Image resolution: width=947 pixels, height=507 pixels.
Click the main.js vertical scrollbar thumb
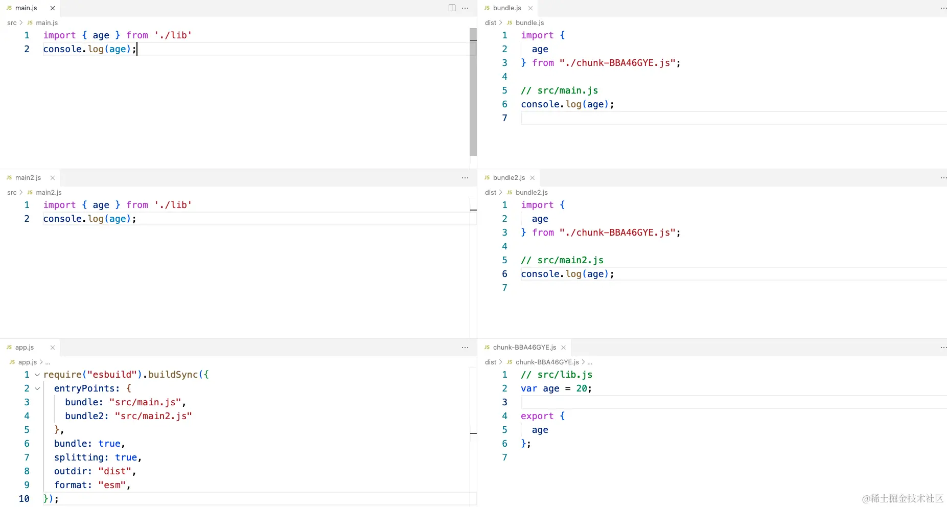(473, 92)
